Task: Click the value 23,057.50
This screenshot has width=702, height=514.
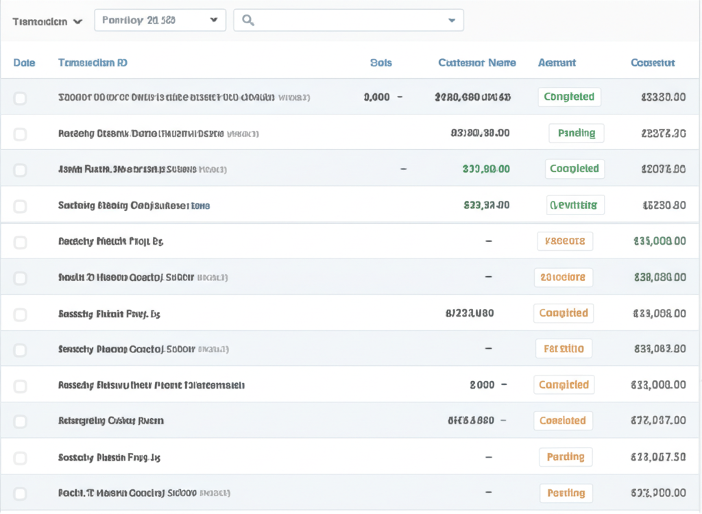Action: click(x=658, y=457)
